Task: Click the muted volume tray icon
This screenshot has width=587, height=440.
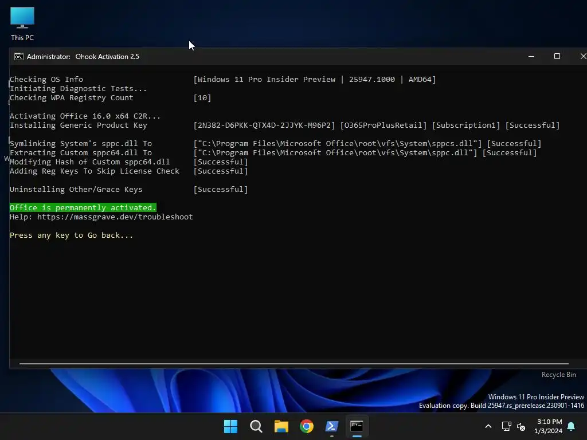Action: [x=521, y=426]
